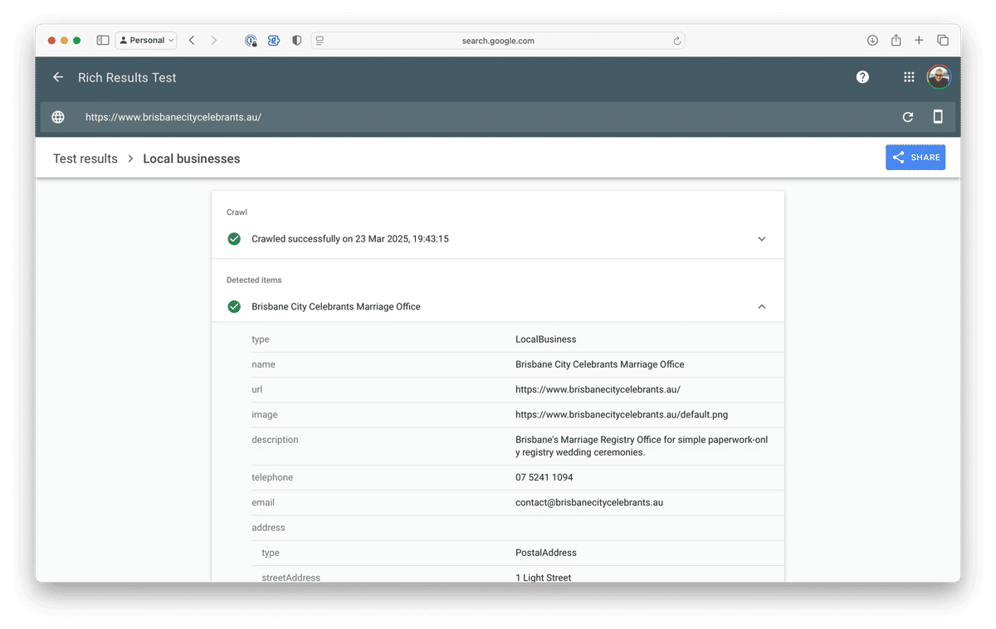Viewport: 996px width, 629px height.
Task: Click the blue extension icon in toolbar
Action: [x=273, y=40]
